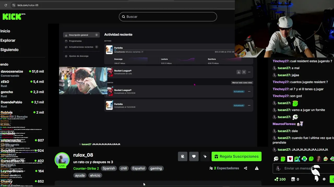The height and width of the screenshot is (187, 334).
Task: Select Descripción general tab in stream
Action: [x=81, y=35]
